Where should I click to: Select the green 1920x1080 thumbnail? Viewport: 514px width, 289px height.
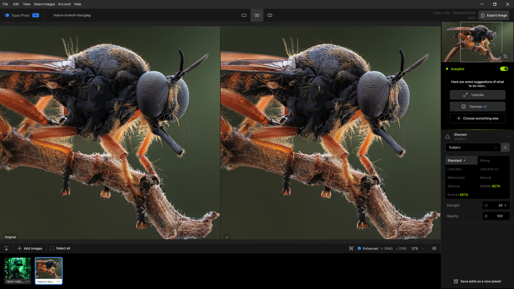click(x=17, y=268)
